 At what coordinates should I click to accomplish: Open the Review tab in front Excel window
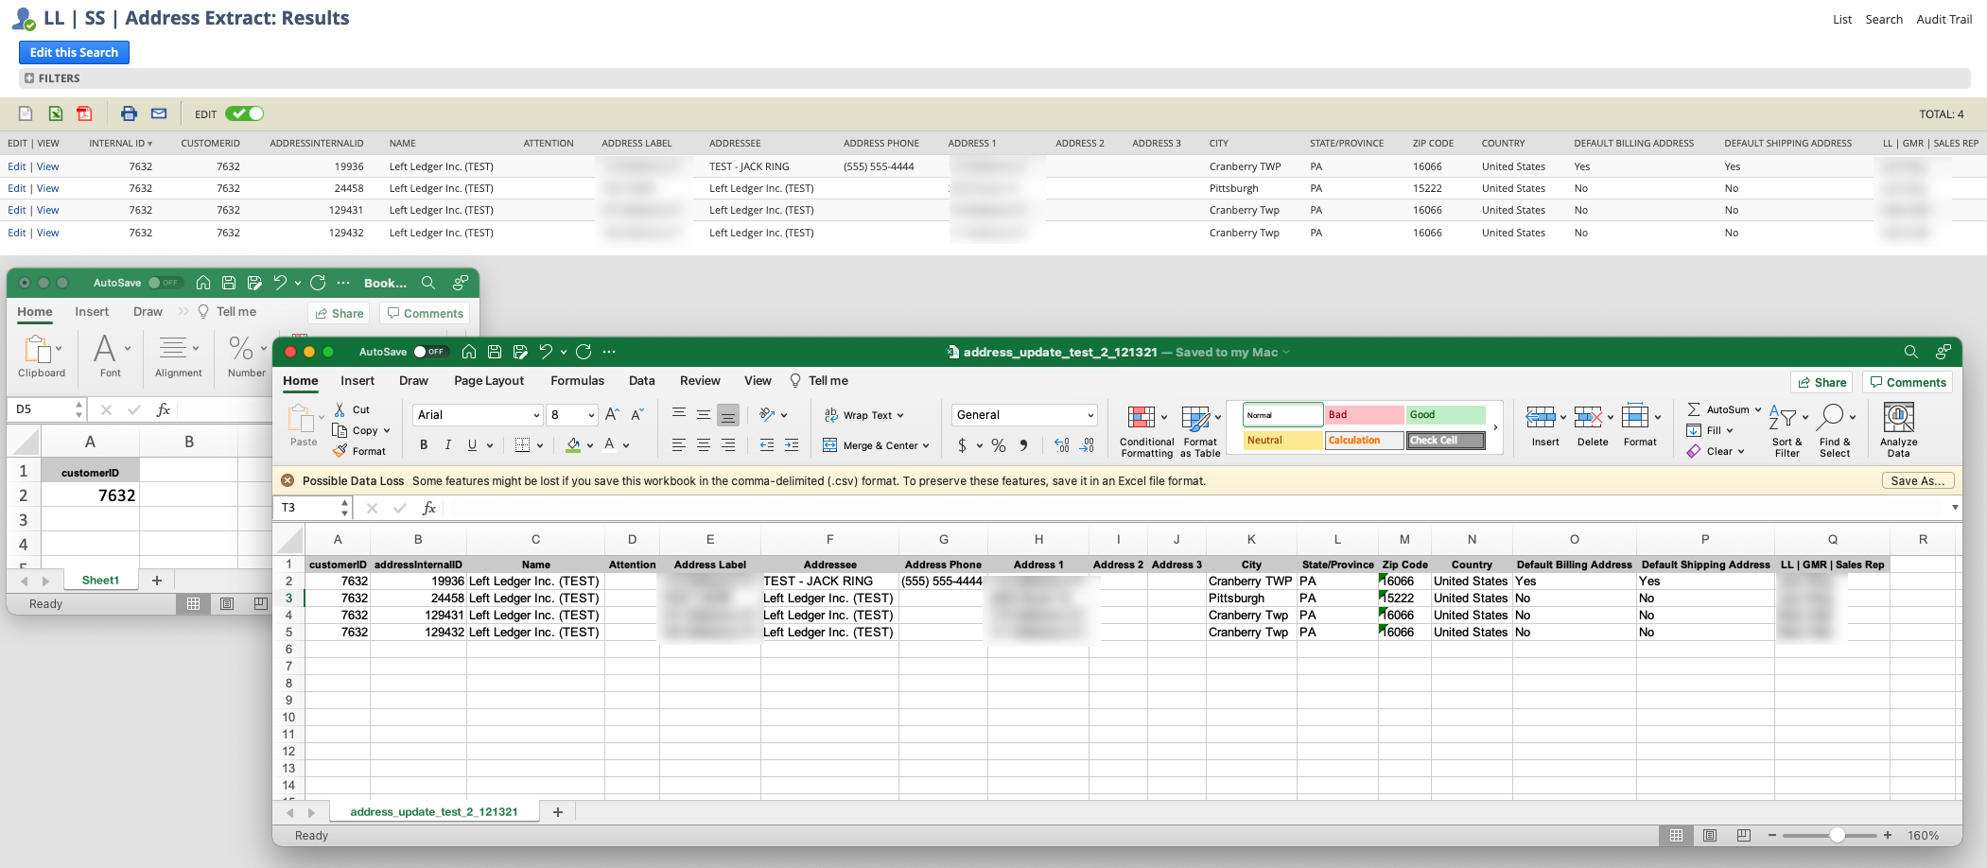tap(700, 380)
